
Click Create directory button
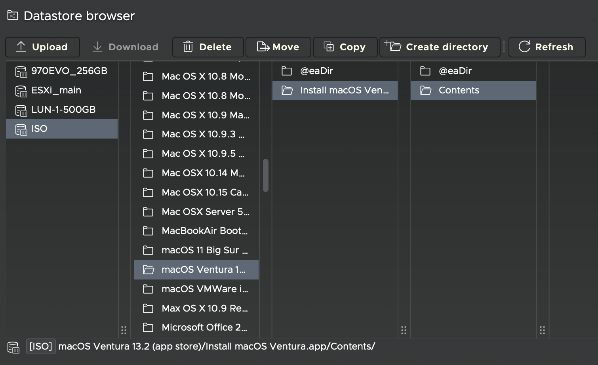point(440,47)
